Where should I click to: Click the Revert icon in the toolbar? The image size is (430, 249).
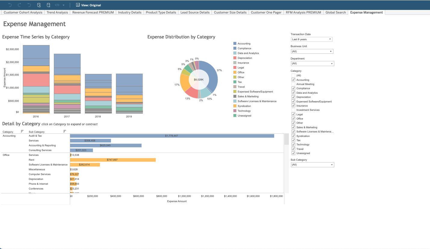[x=29, y=5]
